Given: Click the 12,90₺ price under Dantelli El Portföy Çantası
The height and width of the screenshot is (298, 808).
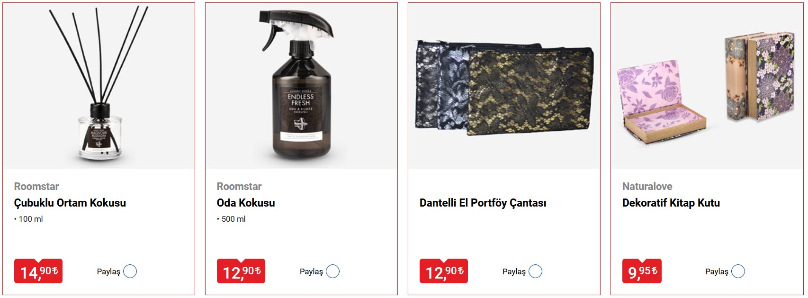Looking at the screenshot, I should [444, 271].
